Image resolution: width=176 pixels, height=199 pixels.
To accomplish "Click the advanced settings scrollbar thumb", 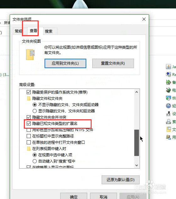I will [136, 143].
